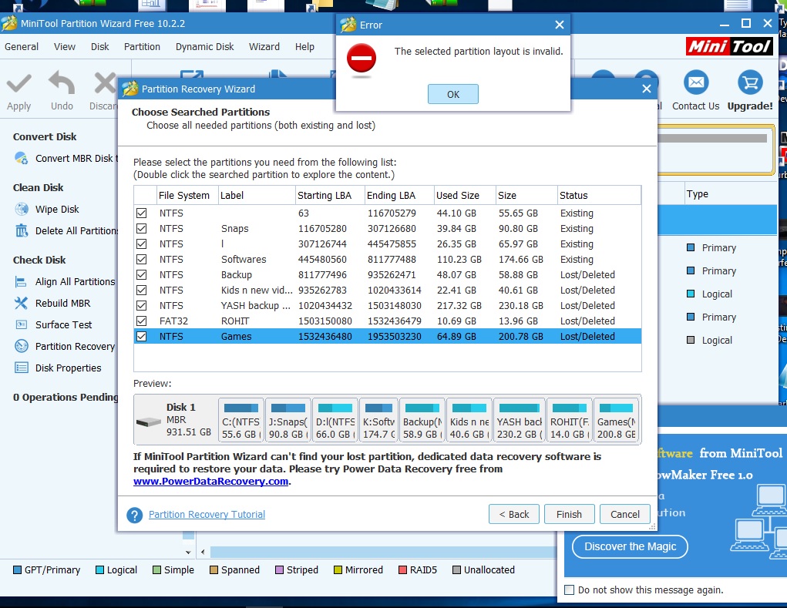Image resolution: width=787 pixels, height=608 pixels.
Task: Click the Wipe Disk icon
Action: [x=21, y=210]
